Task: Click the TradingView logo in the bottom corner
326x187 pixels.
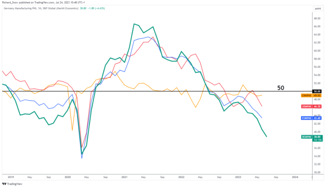Action: 13,183
